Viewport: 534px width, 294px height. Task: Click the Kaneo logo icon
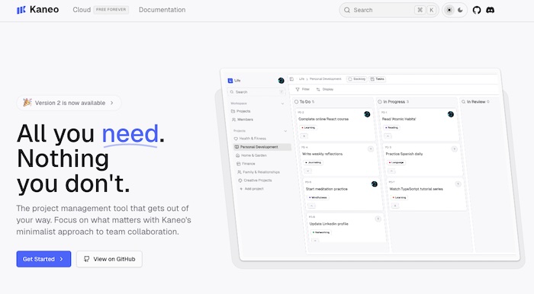point(21,10)
